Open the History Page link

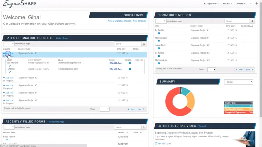pyautogui.click(x=62, y=38)
